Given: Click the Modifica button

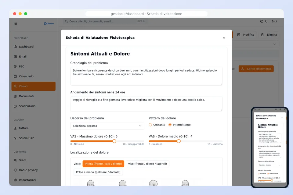Looking at the screenshot, I should click(246, 35).
